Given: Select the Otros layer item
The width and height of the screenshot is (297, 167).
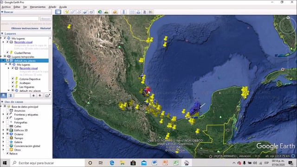Looking at the screenshot, I should coord(18,150).
